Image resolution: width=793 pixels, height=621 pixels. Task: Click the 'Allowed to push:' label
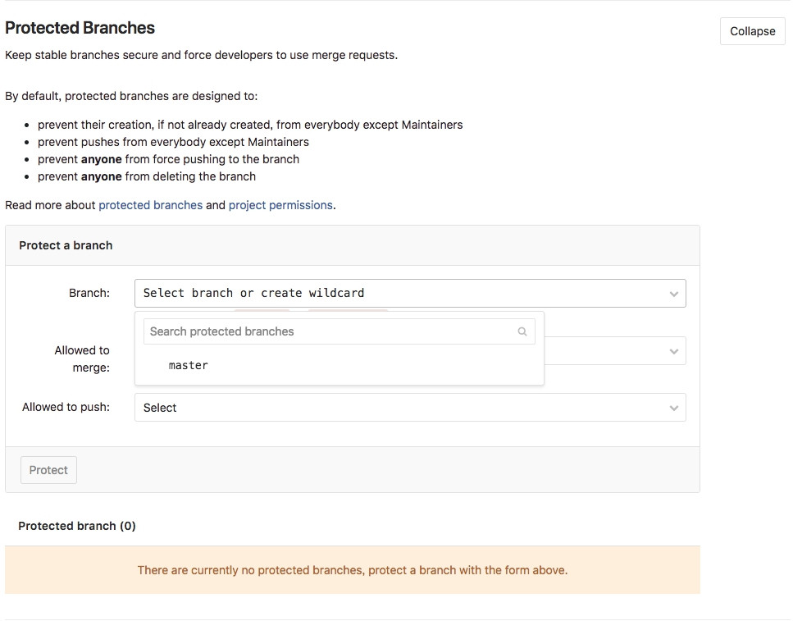pyautogui.click(x=66, y=407)
